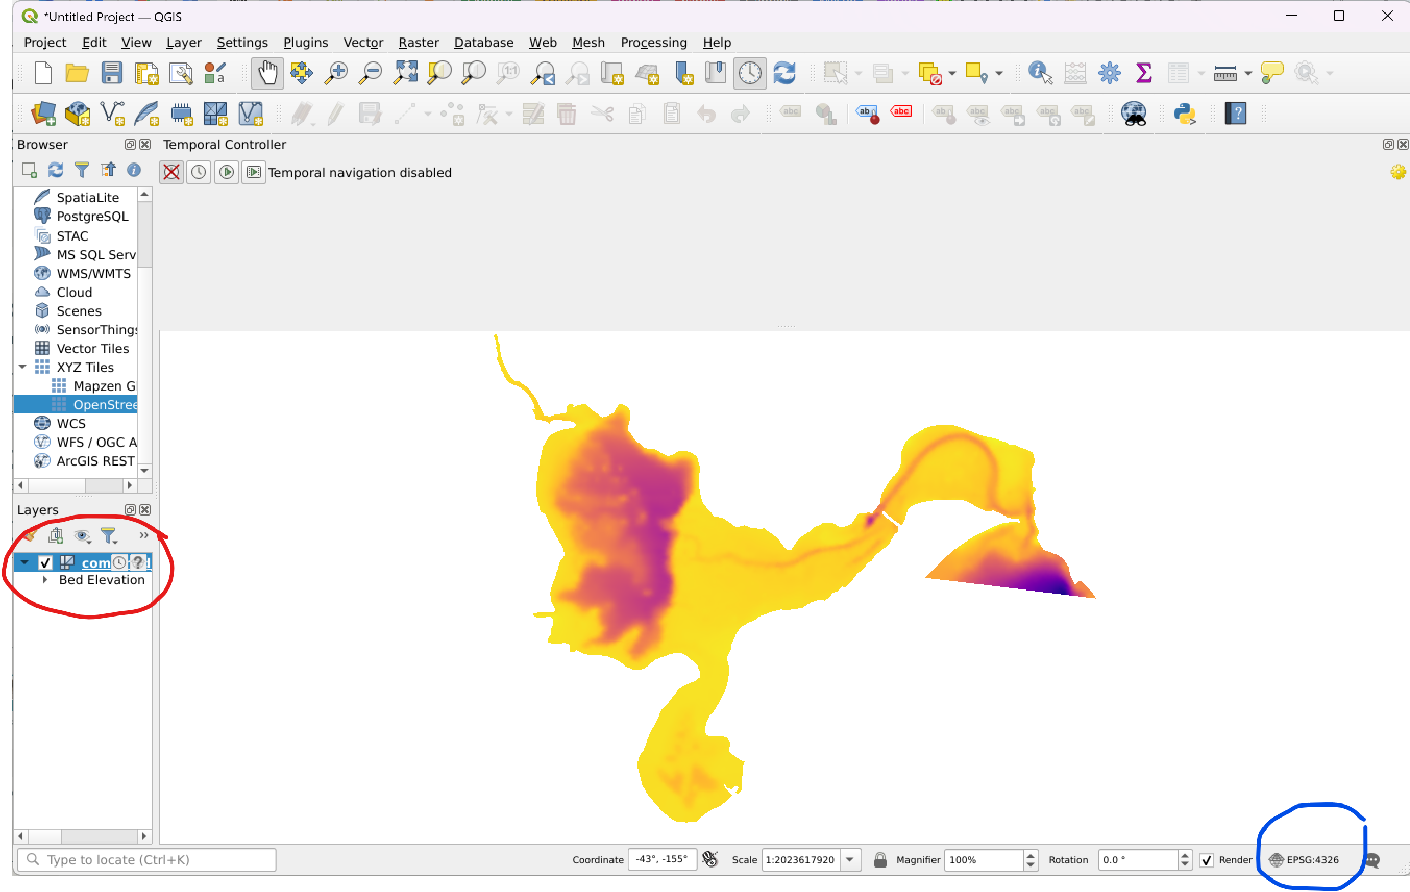Create a New Project from toolbar

pyautogui.click(x=43, y=73)
